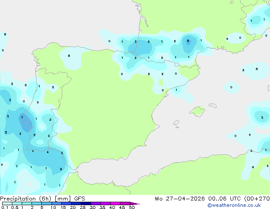Click the legend label "30"
Viewport: 270px width, 209px height.
92,207
